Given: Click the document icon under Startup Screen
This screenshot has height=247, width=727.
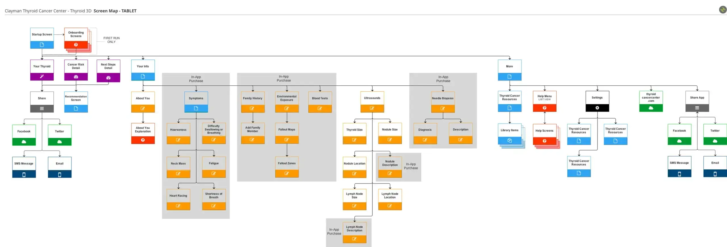Looking at the screenshot, I should tap(42, 45).
